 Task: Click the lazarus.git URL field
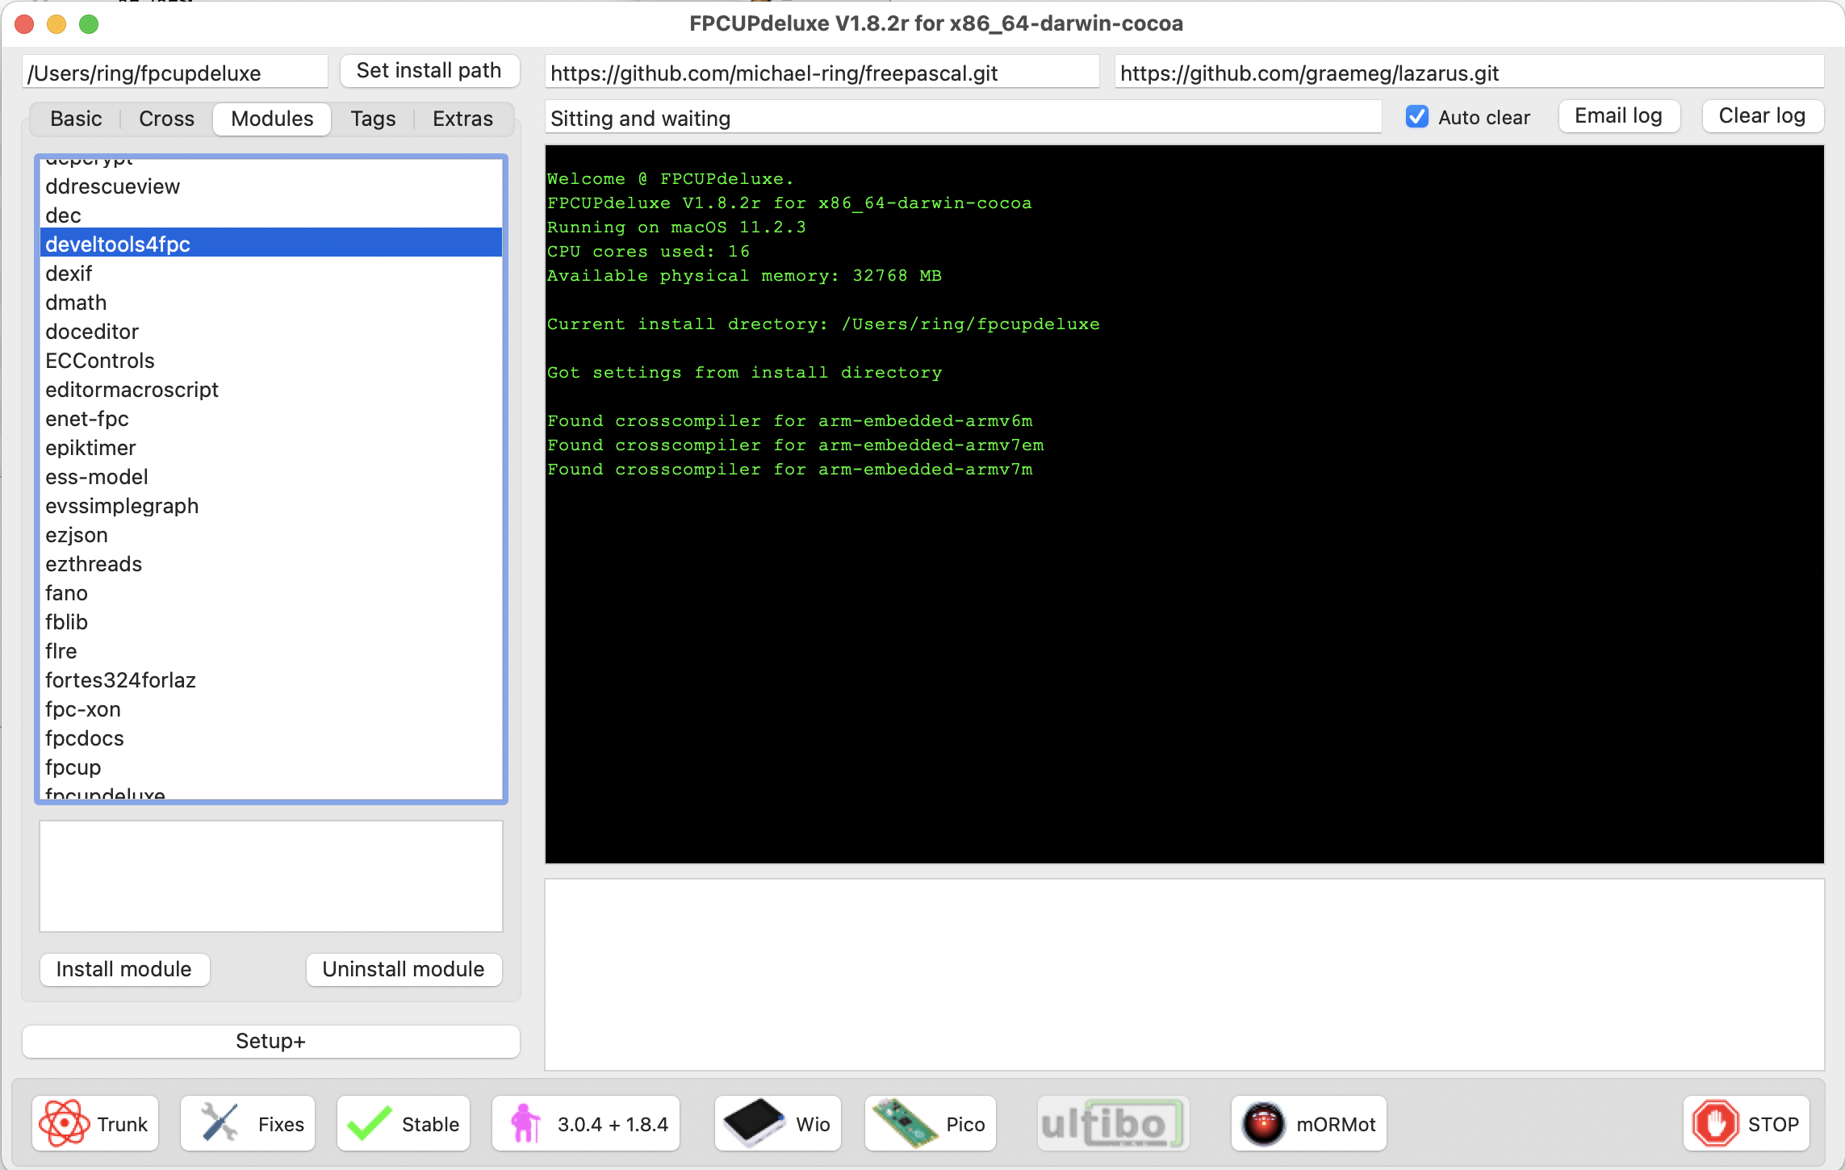coord(1469,73)
